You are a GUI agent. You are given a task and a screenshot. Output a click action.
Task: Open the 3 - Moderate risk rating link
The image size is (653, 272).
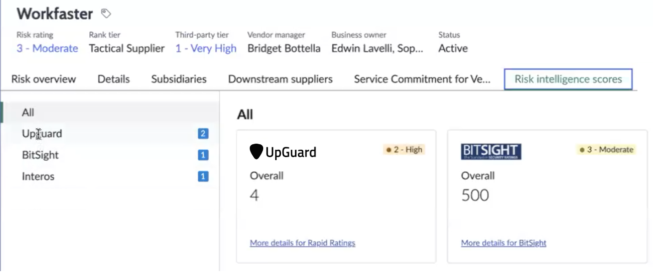47,49
